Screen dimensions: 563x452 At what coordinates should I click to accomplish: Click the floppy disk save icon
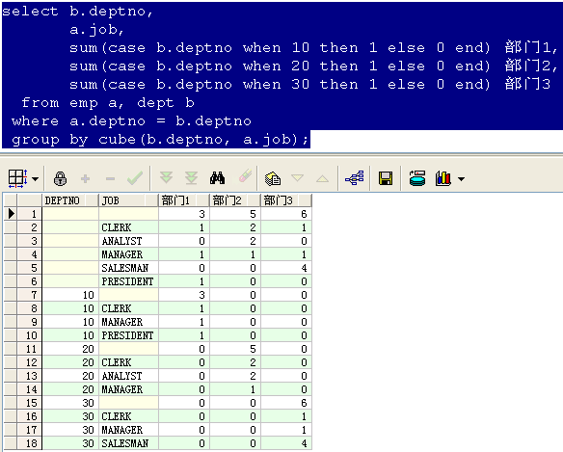pyautogui.click(x=386, y=178)
